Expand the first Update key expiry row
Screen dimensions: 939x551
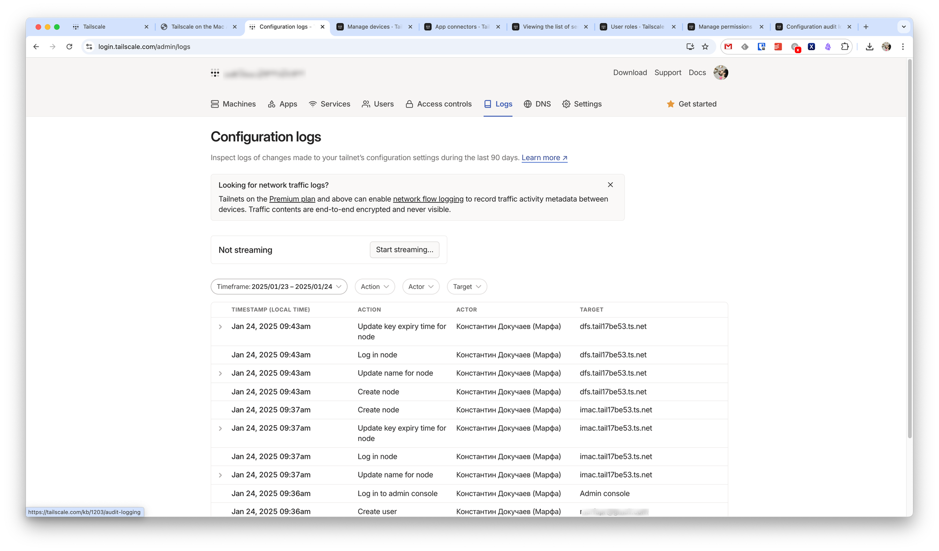220,326
